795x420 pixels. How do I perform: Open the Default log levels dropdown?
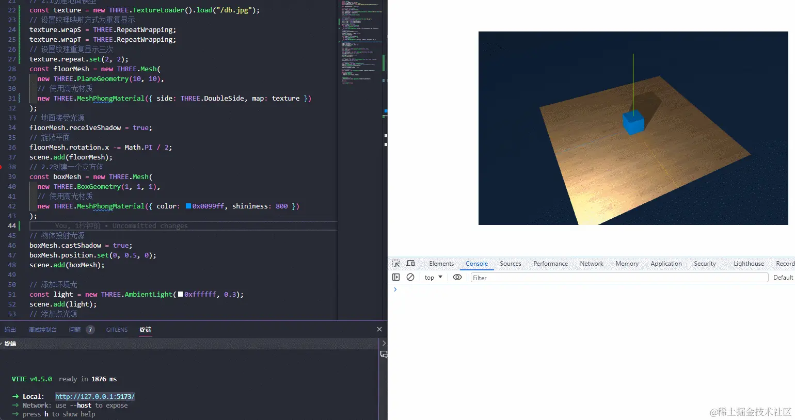coord(783,278)
